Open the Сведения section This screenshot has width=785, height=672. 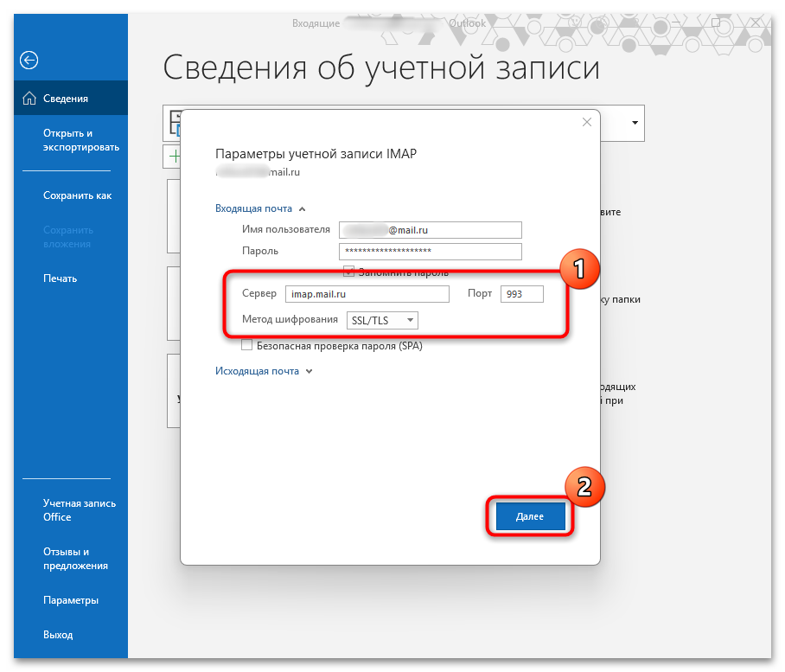71,98
